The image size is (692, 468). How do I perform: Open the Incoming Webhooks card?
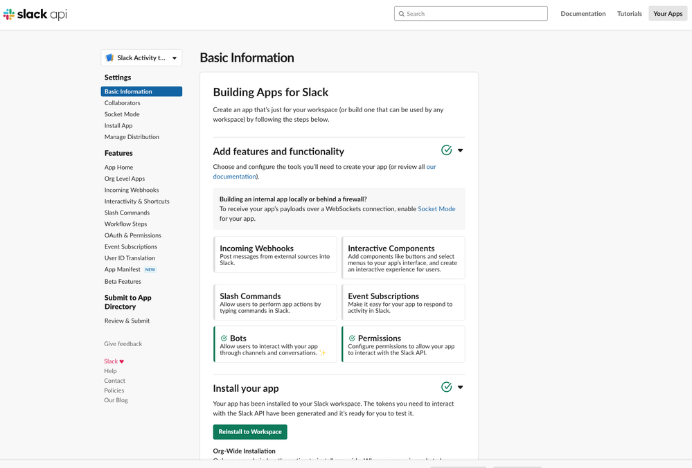coord(276,255)
